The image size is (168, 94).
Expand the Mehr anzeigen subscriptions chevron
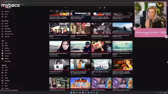[2, 61]
